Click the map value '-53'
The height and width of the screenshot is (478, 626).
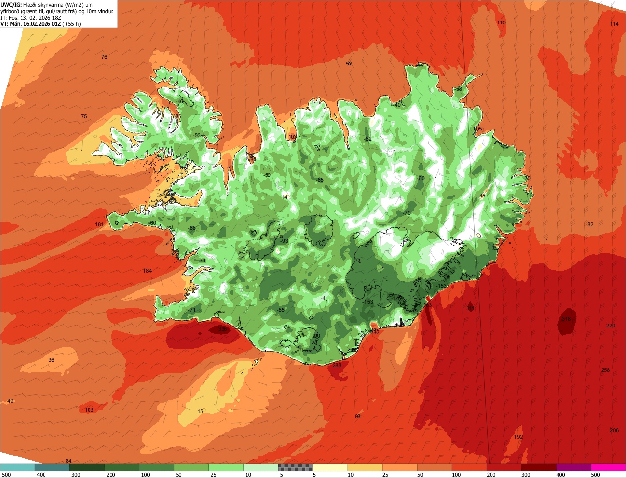click(x=197, y=135)
